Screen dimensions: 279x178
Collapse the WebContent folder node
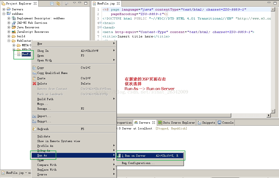[9, 41]
